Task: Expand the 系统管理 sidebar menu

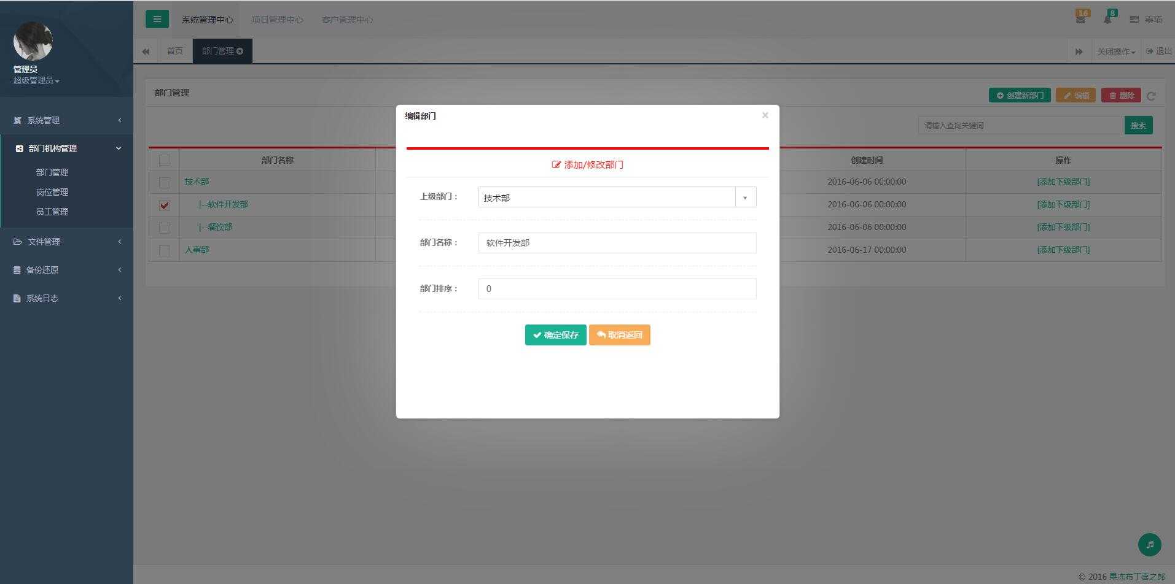Action: pos(66,120)
